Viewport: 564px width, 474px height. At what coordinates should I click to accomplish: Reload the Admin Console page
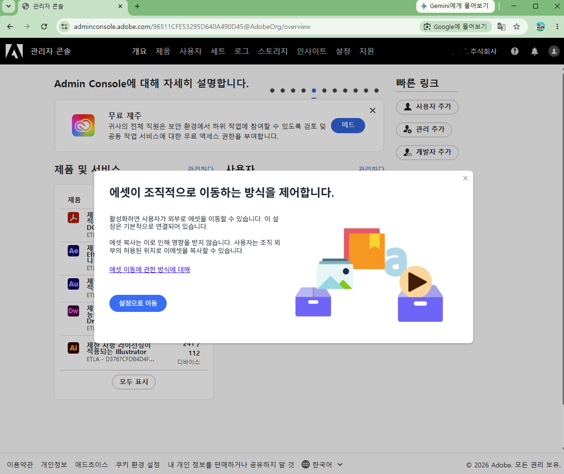tap(44, 26)
